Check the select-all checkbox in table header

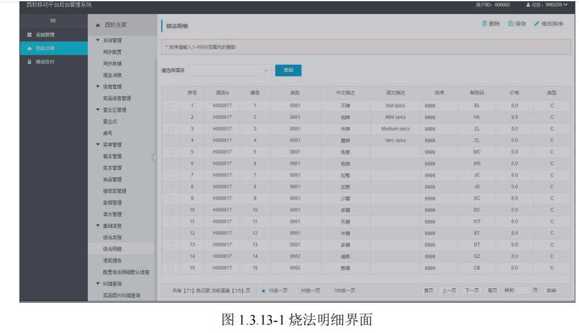(x=170, y=93)
